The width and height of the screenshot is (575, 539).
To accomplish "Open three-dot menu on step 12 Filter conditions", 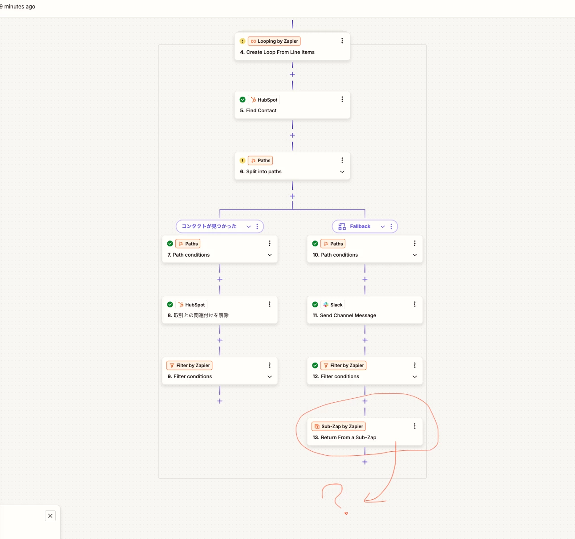I will [x=414, y=365].
